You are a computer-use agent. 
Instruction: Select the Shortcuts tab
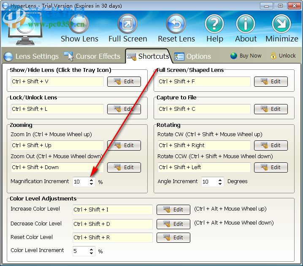[x=148, y=56]
